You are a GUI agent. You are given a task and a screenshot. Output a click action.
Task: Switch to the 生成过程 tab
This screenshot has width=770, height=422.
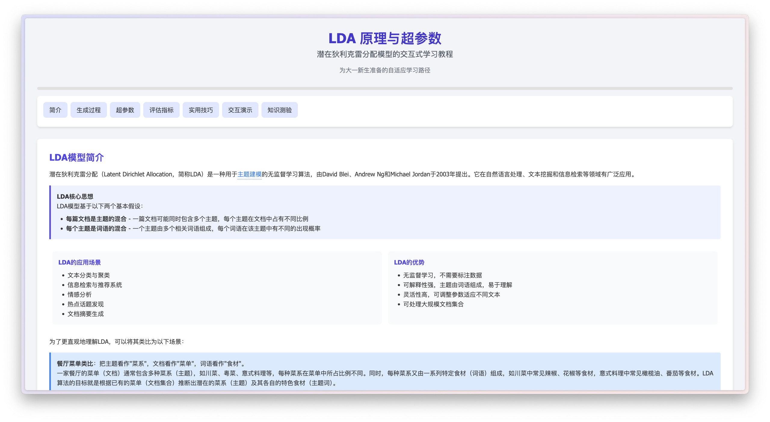click(x=88, y=110)
